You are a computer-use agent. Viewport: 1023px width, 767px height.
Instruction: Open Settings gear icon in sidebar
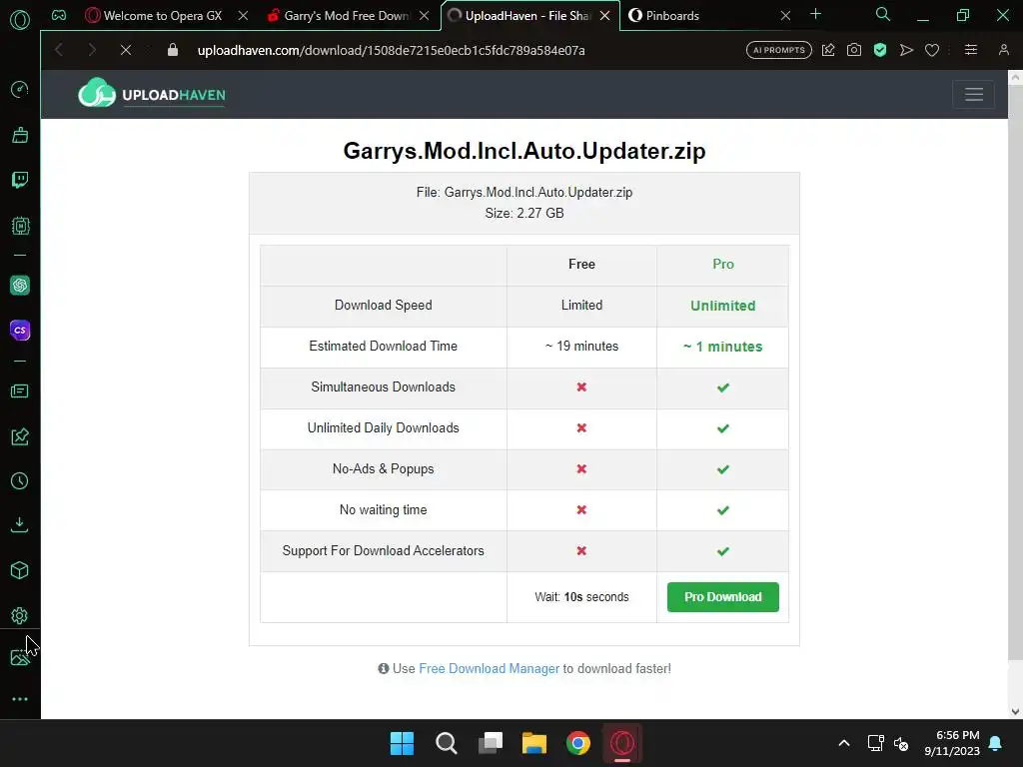pos(20,615)
